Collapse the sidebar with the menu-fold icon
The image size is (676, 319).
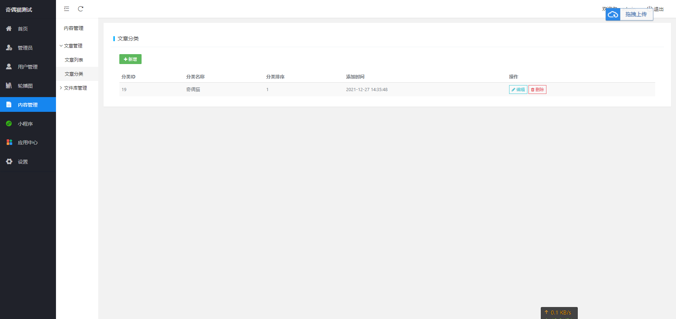click(67, 9)
